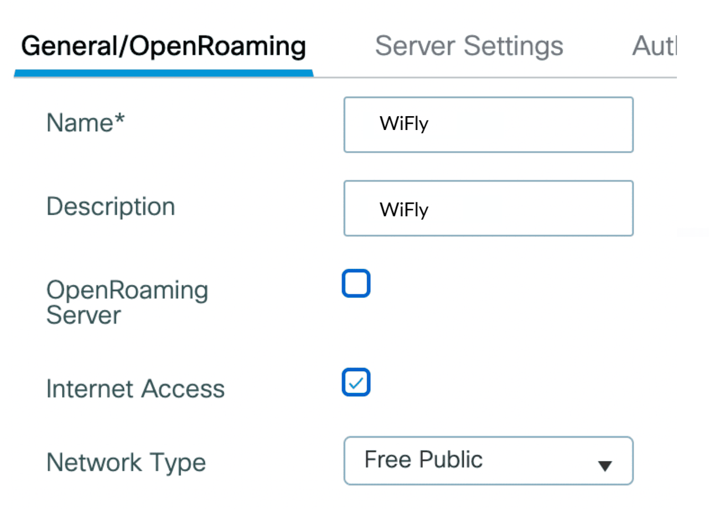Switch to the General/OpenRoaming tab
709x509 pixels.
[x=163, y=46]
